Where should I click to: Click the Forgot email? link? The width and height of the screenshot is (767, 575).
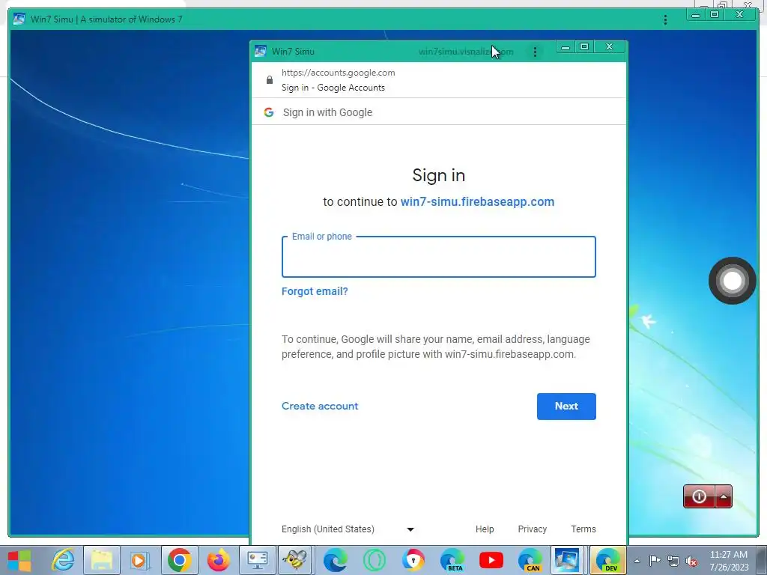pyautogui.click(x=315, y=291)
